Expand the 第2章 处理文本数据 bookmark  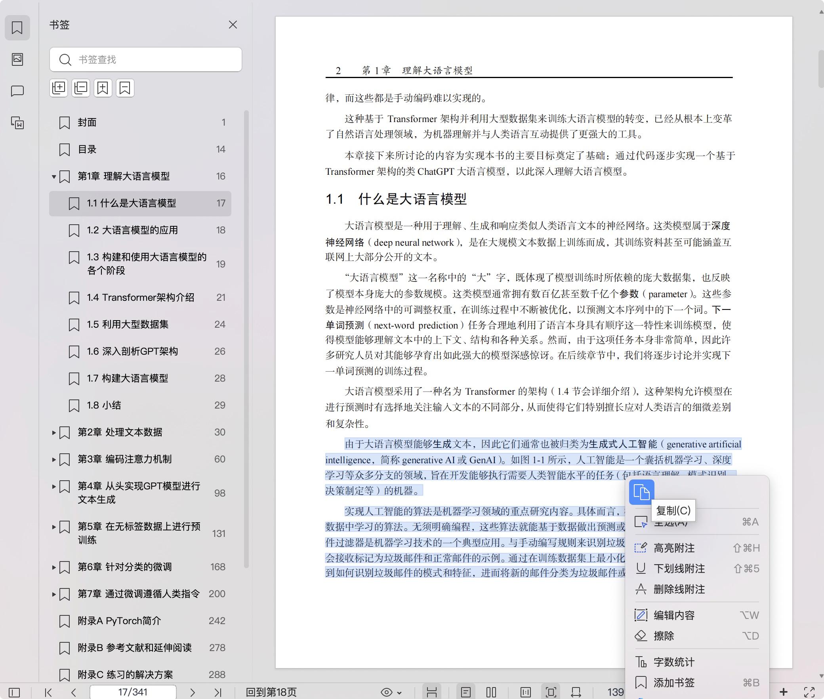click(x=54, y=432)
